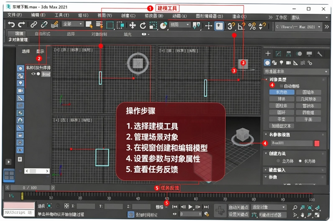Open the 工作区 workspace dropdown
The image size is (333, 221).
tap(310, 18)
